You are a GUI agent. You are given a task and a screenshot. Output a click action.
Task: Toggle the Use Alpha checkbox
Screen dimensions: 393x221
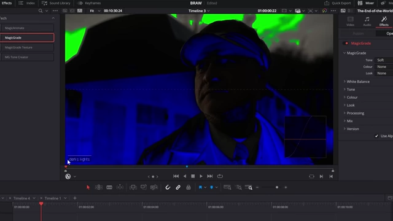[x=376, y=136]
